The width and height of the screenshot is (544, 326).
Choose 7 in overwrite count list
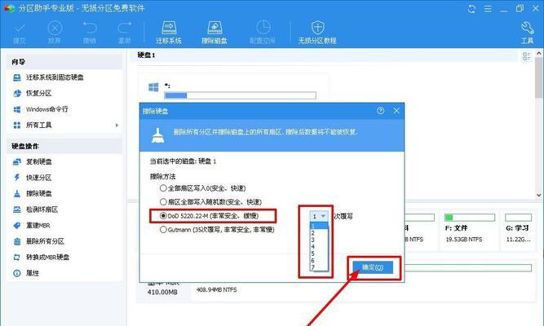point(319,267)
